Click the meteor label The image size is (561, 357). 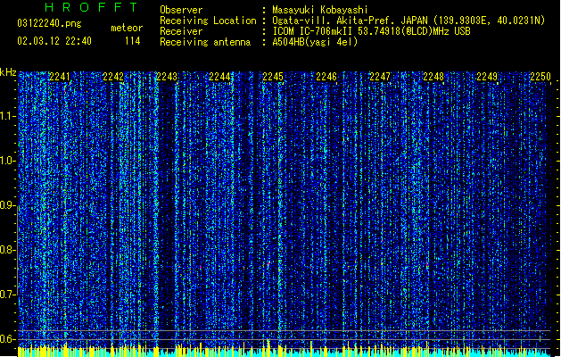pos(127,28)
